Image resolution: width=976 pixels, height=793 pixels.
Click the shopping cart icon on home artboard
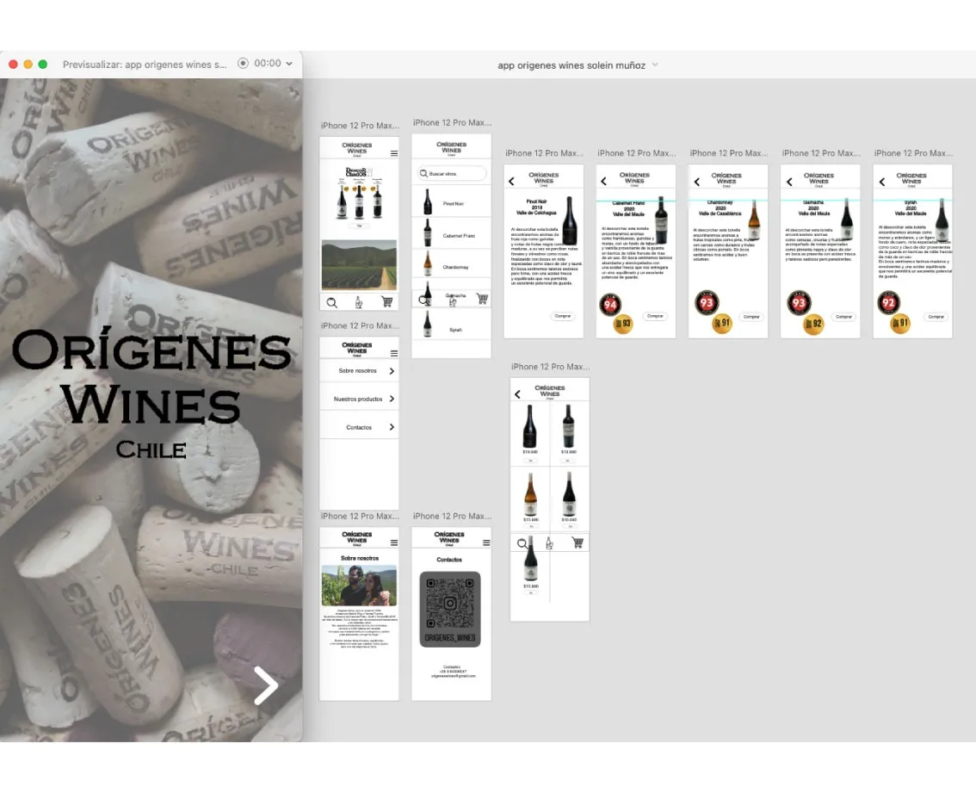tap(386, 302)
